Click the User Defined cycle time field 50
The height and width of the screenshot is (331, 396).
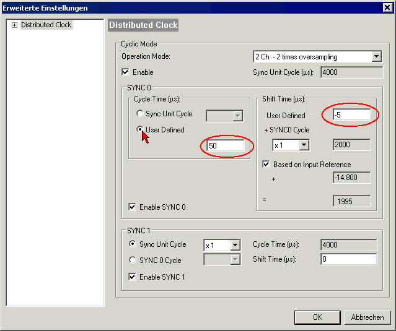coord(226,146)
